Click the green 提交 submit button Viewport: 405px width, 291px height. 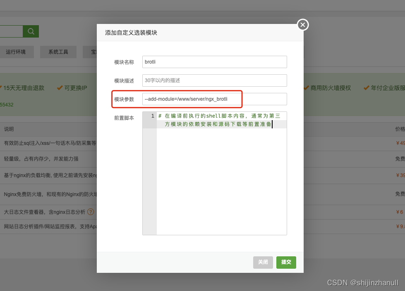(286, 262)
